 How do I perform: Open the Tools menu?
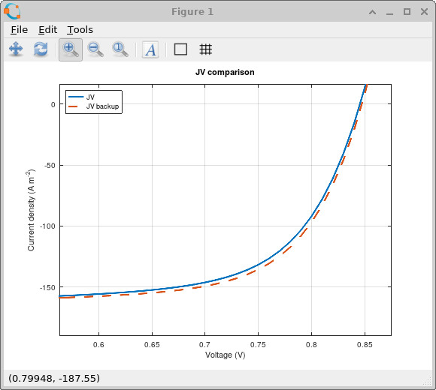pyautogui.click(x=80, y=30)
